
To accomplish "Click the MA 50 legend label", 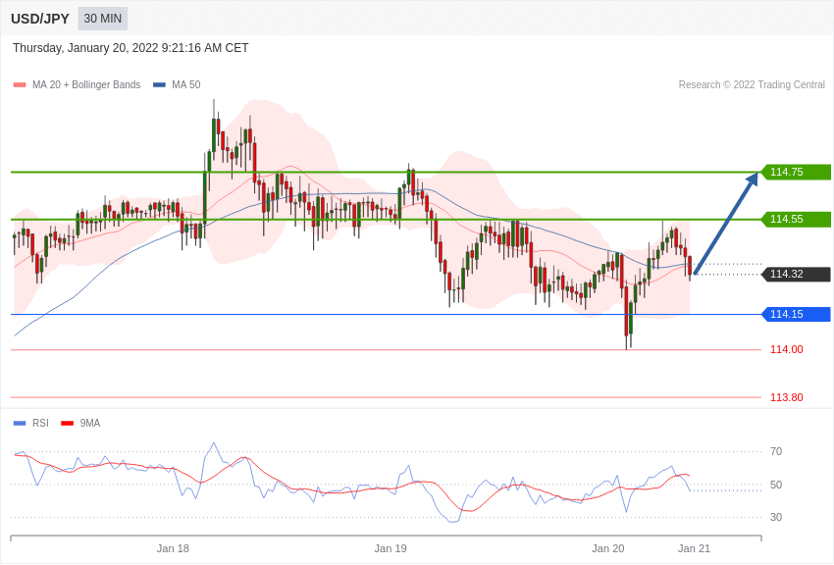I will [185, 84].
